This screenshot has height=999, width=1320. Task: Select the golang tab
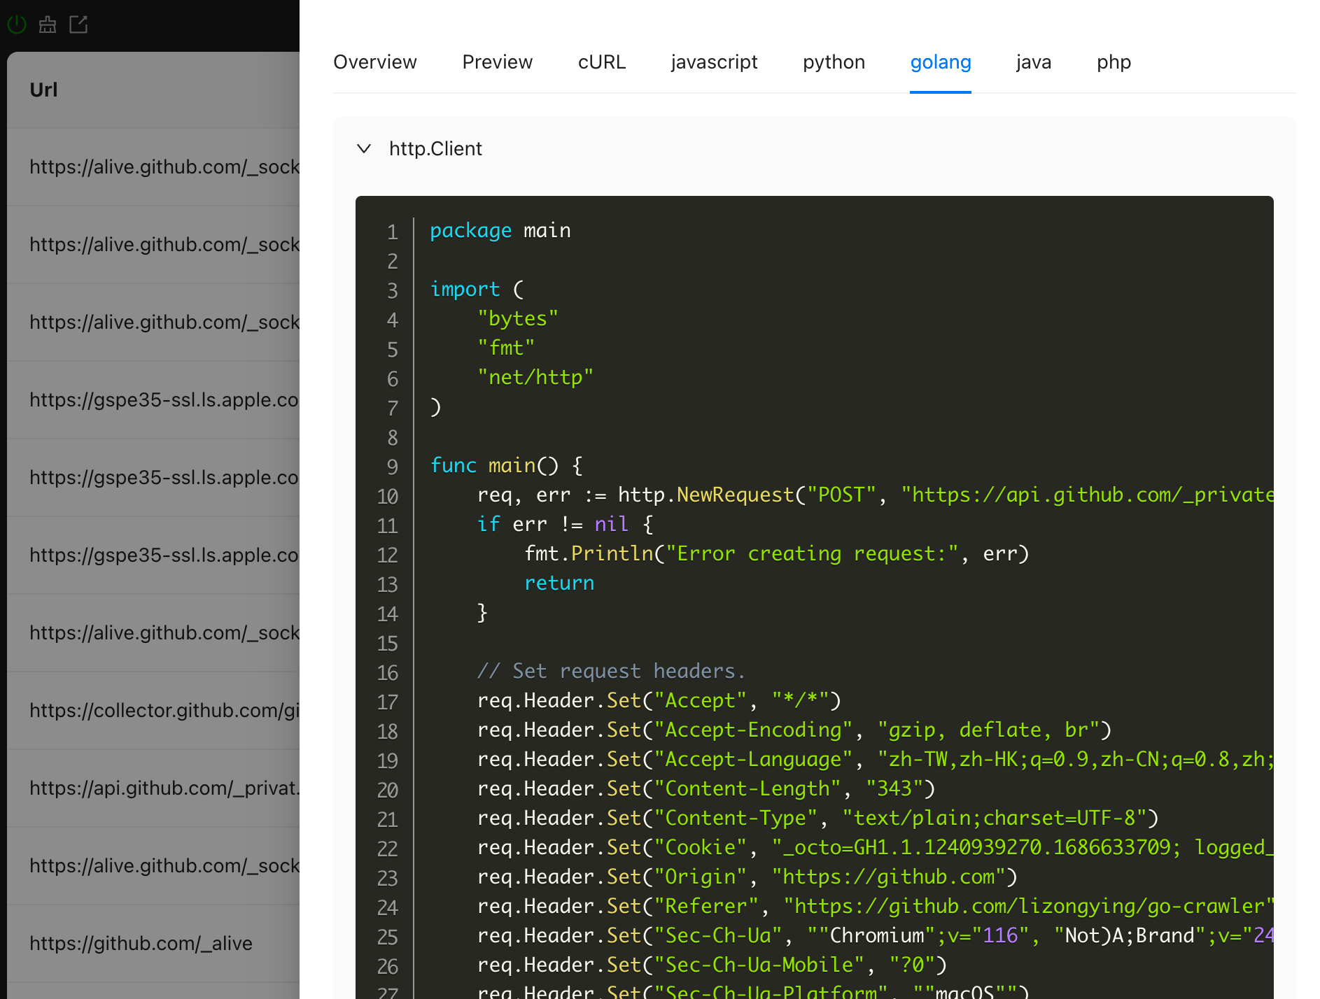pyautogui.click(x=941, y=62)
